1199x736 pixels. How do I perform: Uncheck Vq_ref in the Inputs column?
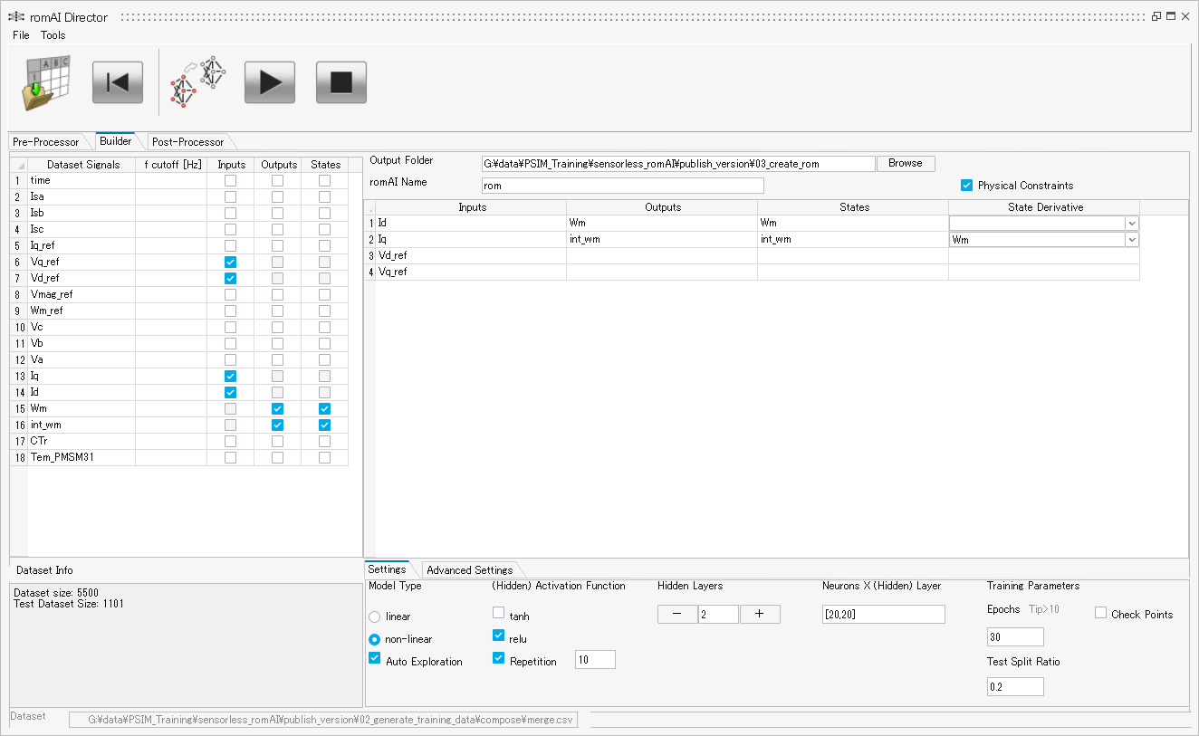point(230,262)
